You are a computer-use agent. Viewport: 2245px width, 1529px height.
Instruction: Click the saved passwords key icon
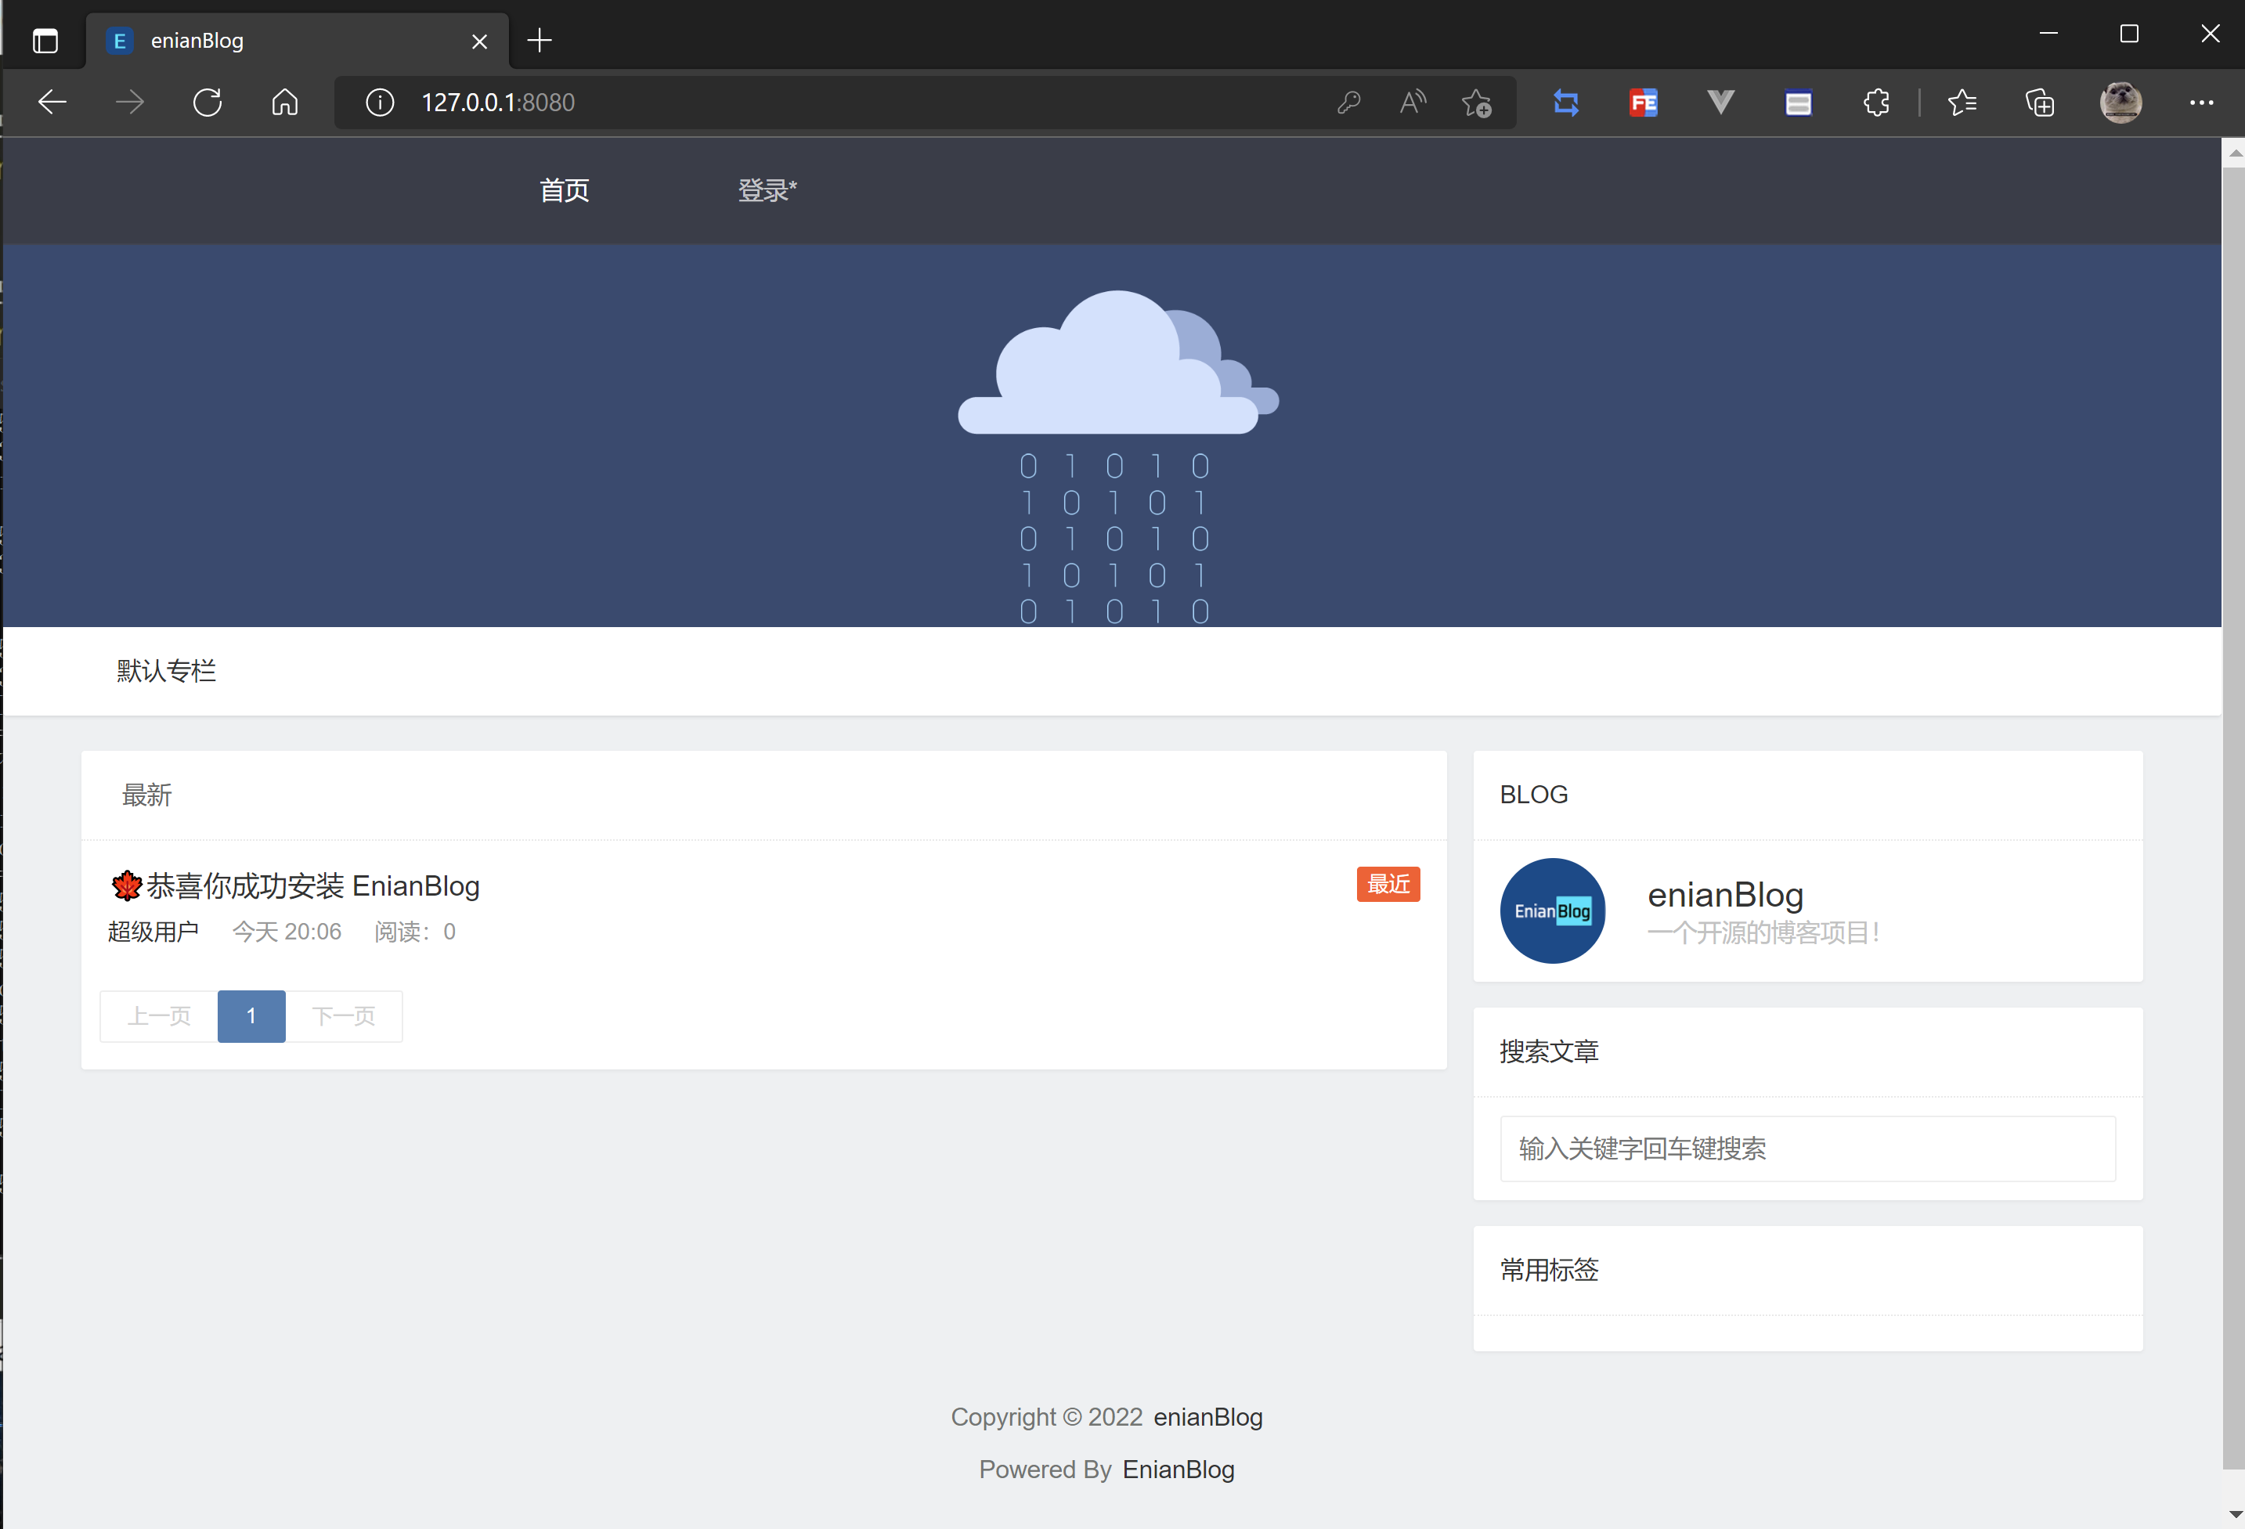point(1348,103)
